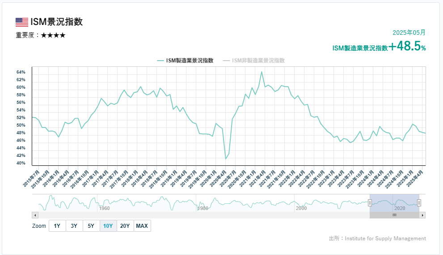Click the 2025年4月 axis label
The width and height of the screenshot is (443, 255).
pyautogui.click(x=414, y=178)
